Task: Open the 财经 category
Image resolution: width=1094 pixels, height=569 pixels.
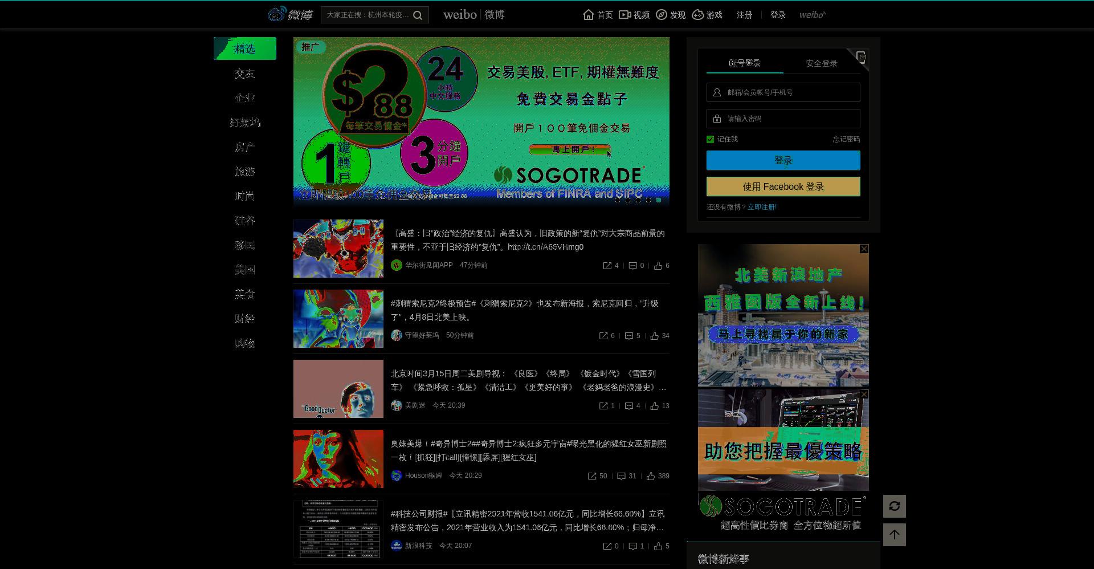Action: coord(245,319)
